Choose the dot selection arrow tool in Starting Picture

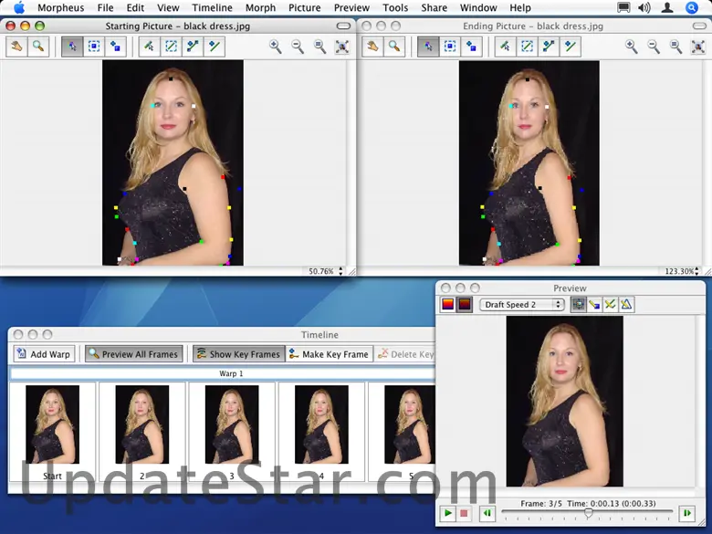(x=72, y=47)
